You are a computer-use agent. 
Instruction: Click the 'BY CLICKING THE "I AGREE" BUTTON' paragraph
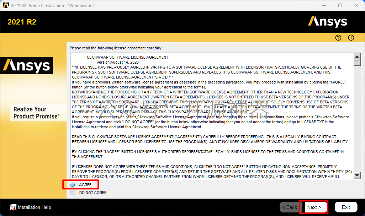click(208, 154)
